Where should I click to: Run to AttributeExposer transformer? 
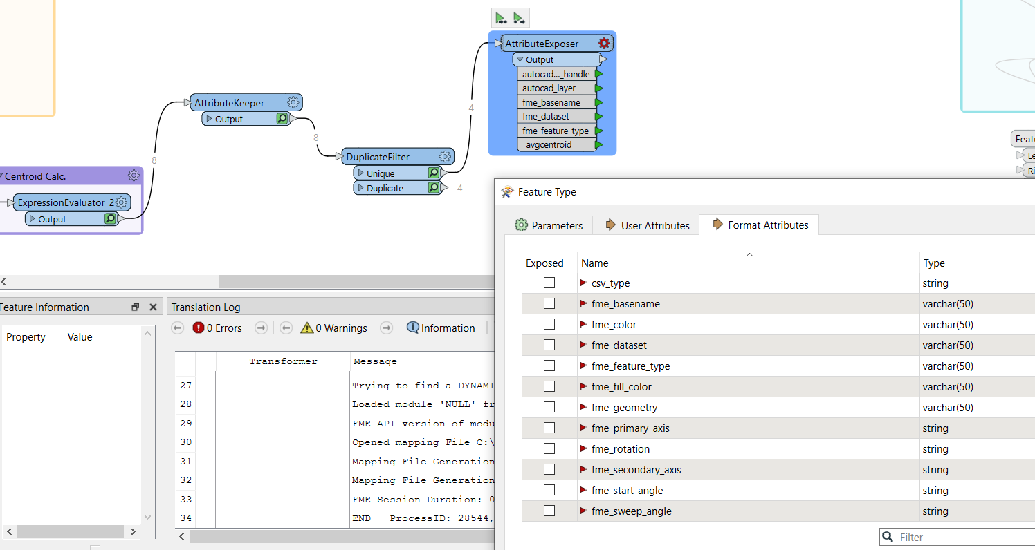501,18
